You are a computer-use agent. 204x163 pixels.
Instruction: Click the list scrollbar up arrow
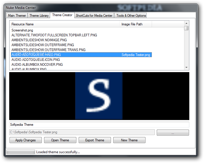186,23
